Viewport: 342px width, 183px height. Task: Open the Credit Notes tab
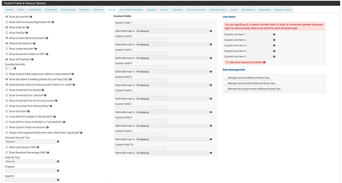(35, 10)
